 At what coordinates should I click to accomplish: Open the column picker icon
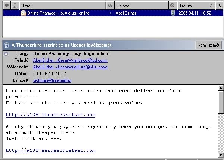[219, 6]
